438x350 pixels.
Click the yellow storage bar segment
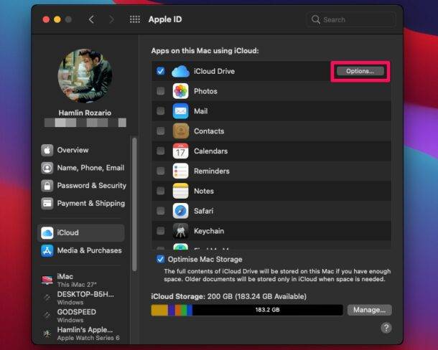point(159,310)
